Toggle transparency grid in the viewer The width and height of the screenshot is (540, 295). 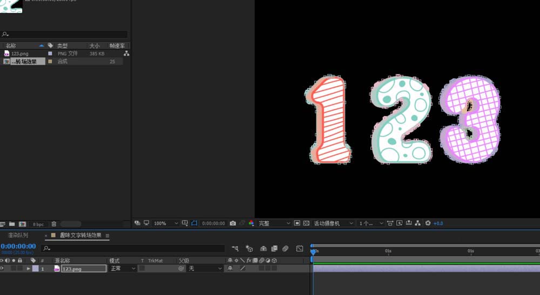pyautogui.click(x=306, y=223)
